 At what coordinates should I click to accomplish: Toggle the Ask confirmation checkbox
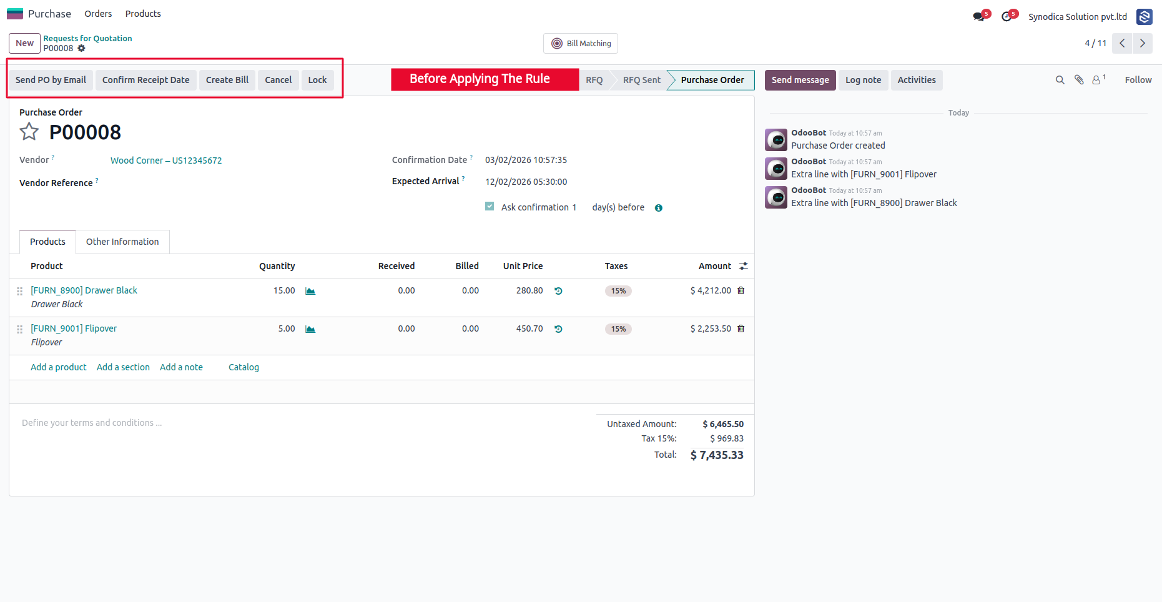pos(490,207)
